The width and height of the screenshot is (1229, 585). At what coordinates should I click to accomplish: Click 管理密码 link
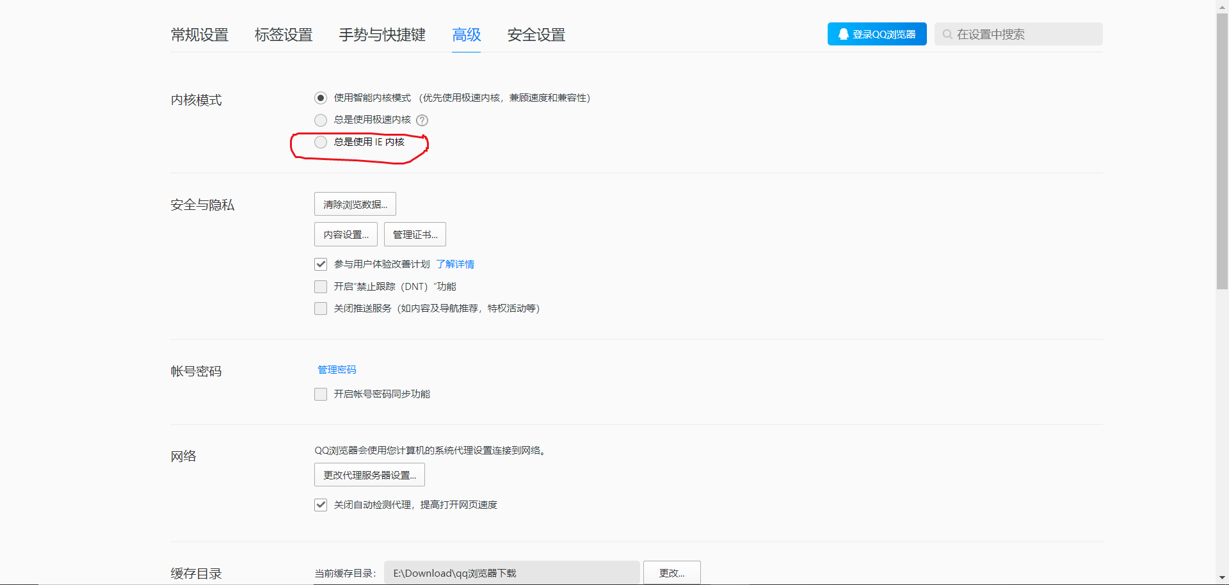coord(337,370)
